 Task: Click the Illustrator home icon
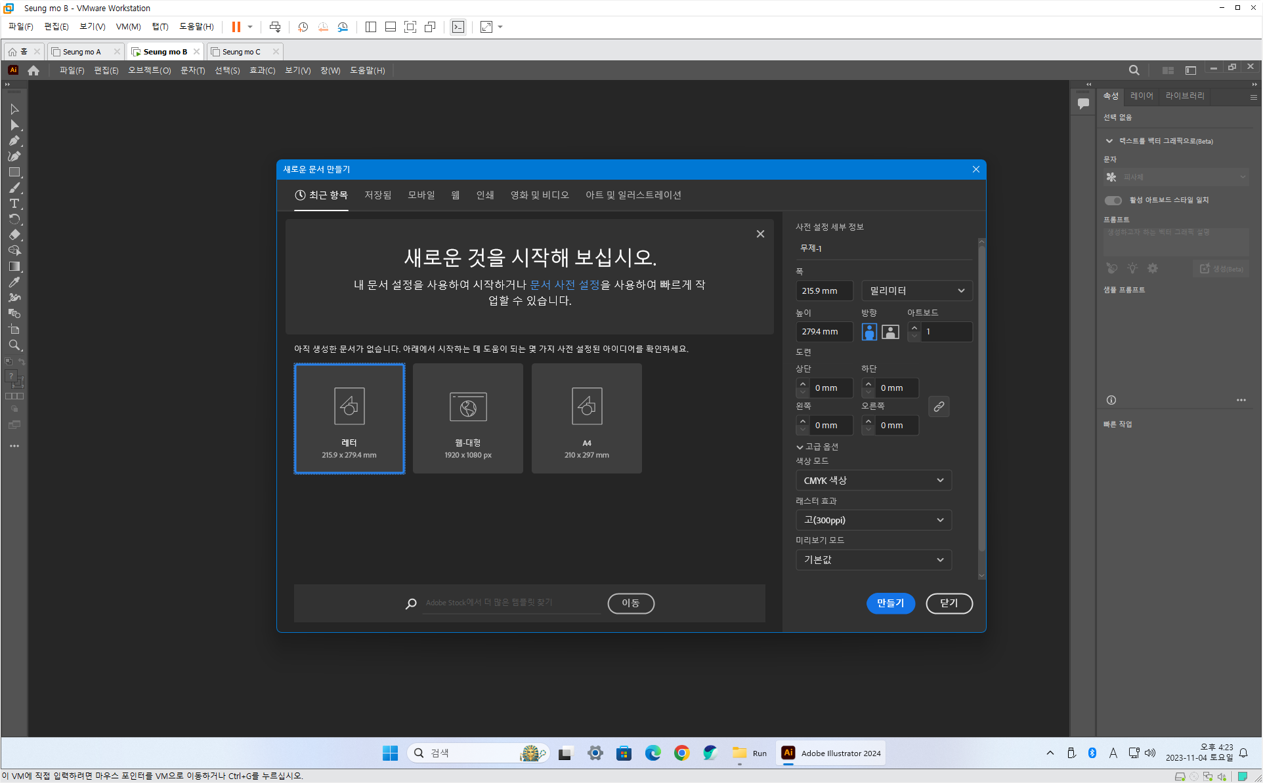[x=33, y=70]
